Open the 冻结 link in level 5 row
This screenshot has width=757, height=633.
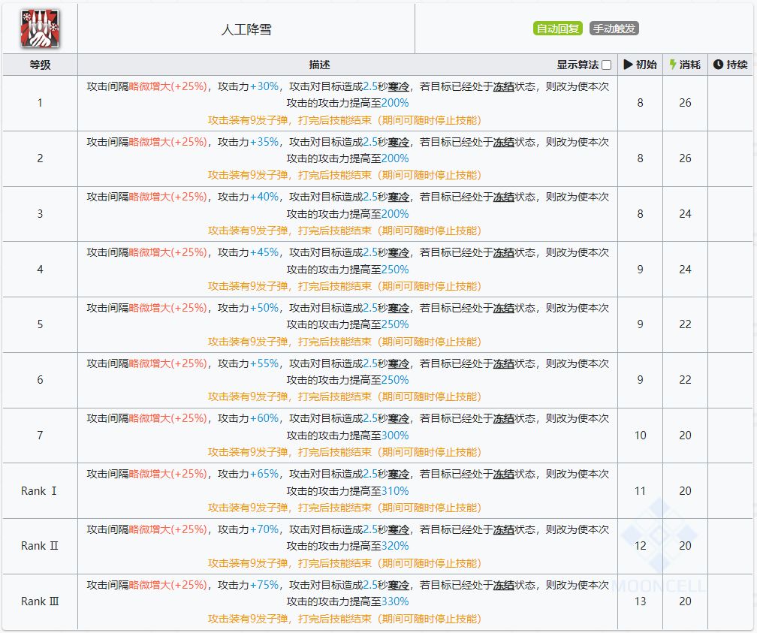pyautogui.click(x=503, y=308)
